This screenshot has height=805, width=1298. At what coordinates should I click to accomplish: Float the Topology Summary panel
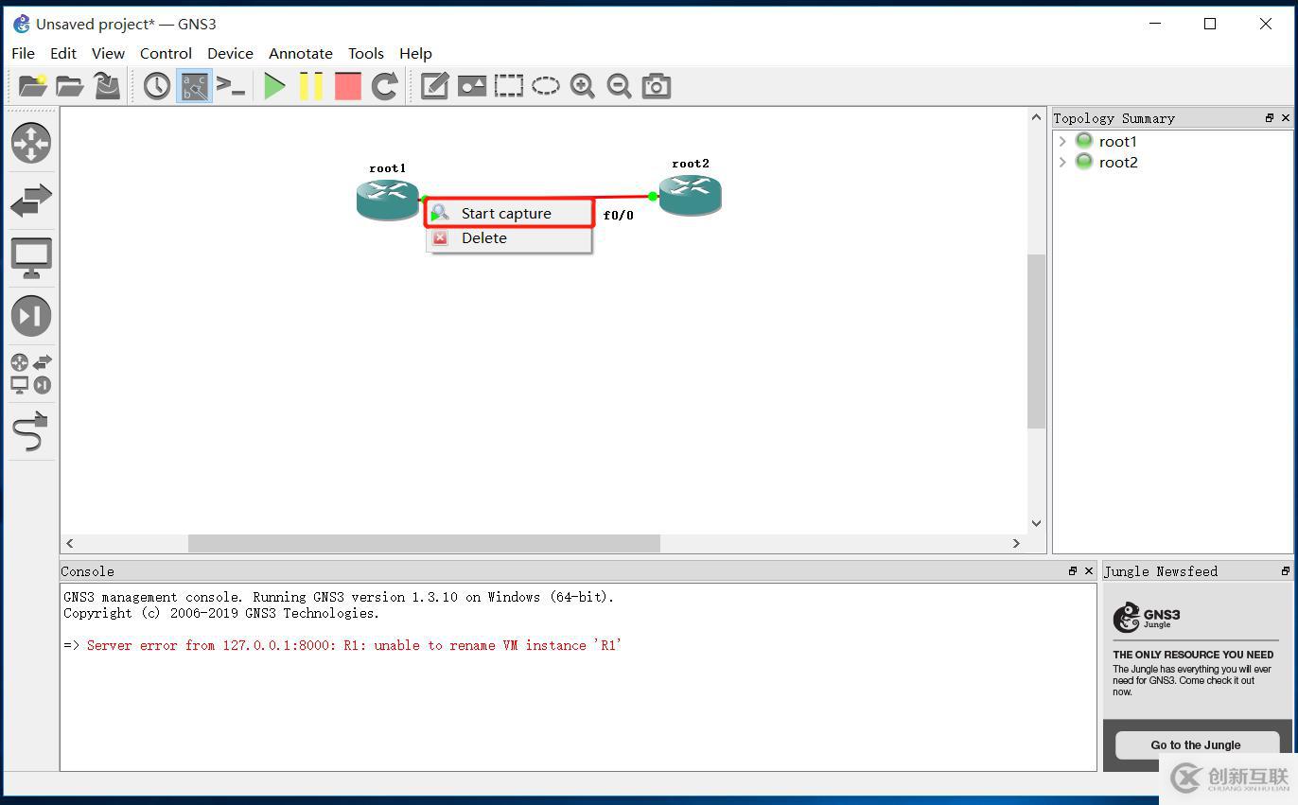[1269, 118]
